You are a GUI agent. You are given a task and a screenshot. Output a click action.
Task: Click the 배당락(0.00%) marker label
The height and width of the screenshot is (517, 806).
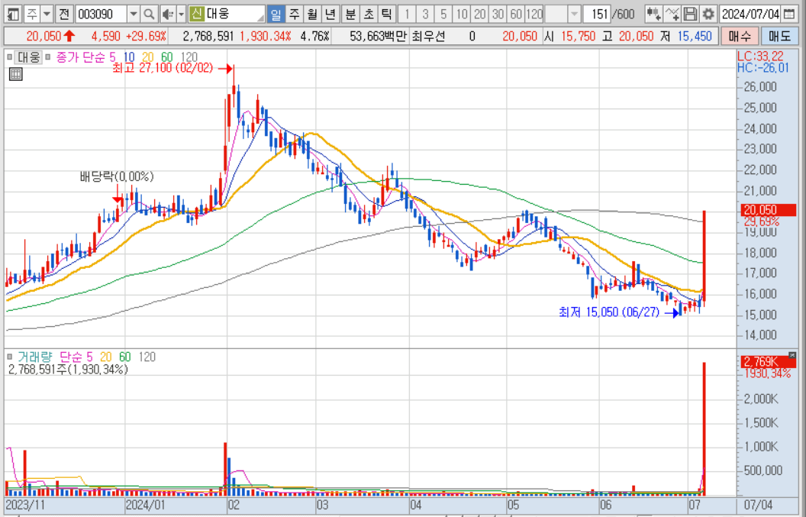coord(117,177)
